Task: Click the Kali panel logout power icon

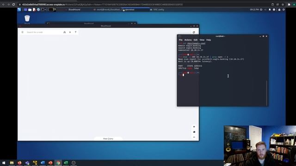Action: tap(284, 10)
